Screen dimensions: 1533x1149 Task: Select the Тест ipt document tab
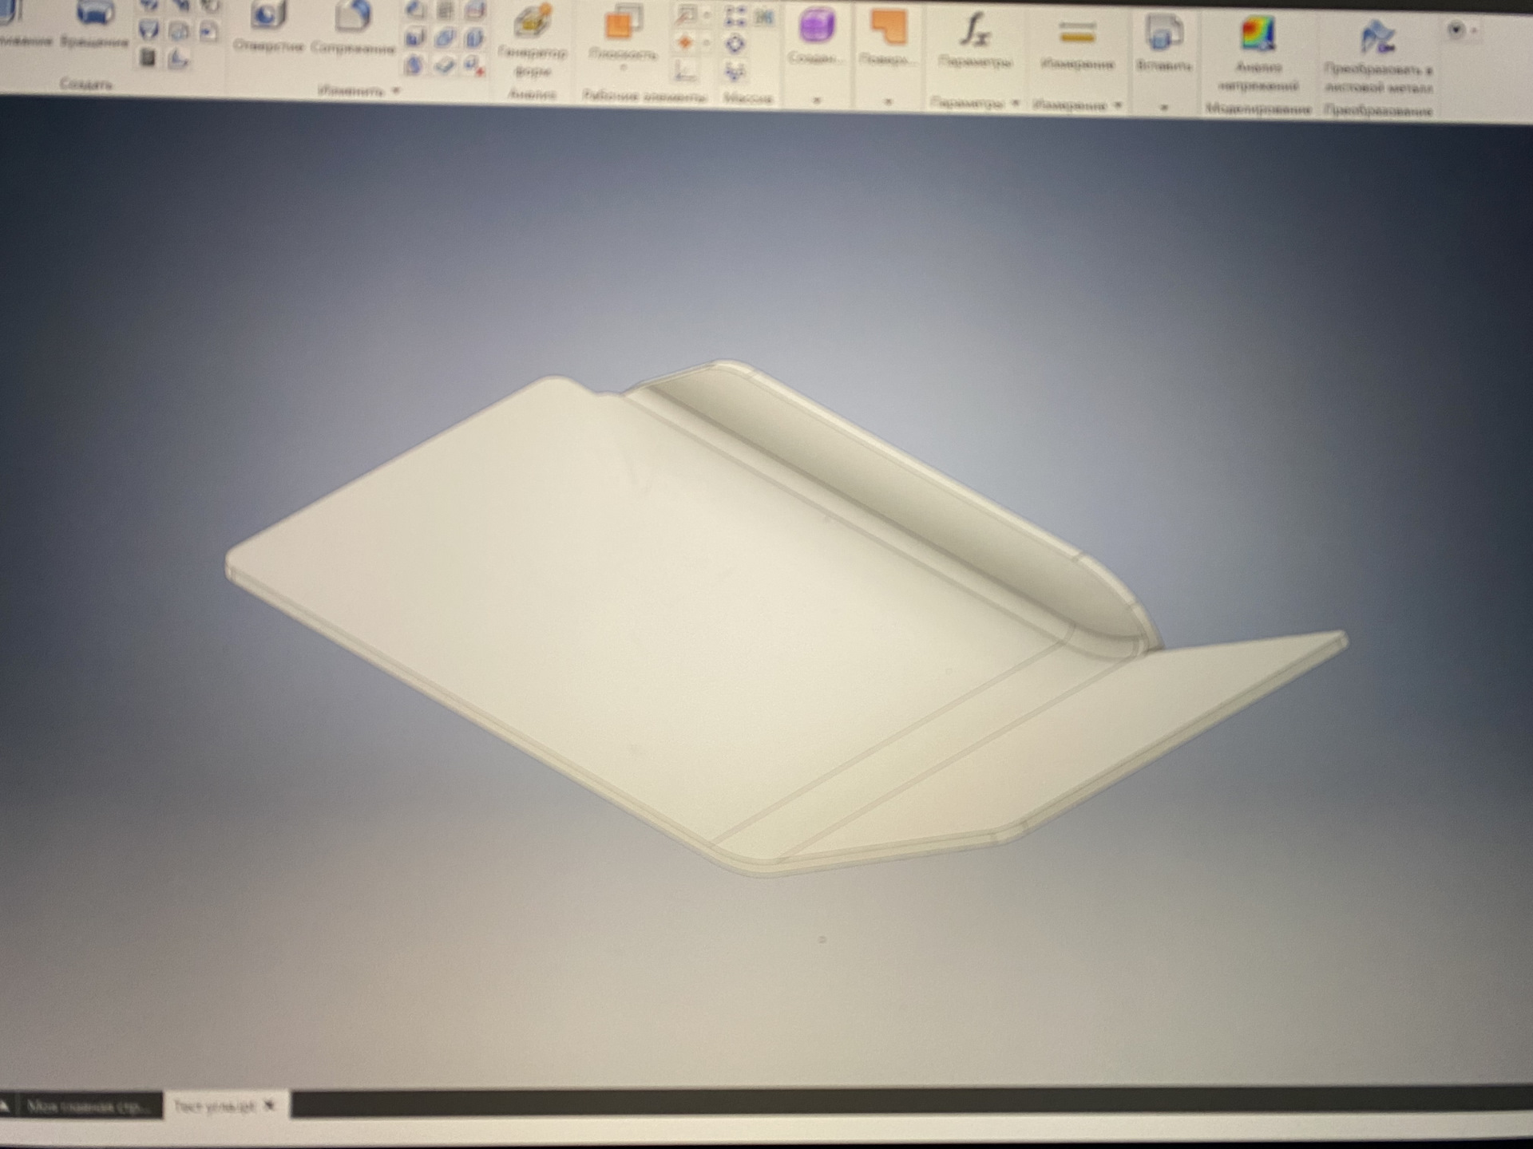[x=214, y=1107]
